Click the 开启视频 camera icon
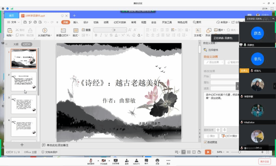 pyautogui.click(x=103, y=160)
